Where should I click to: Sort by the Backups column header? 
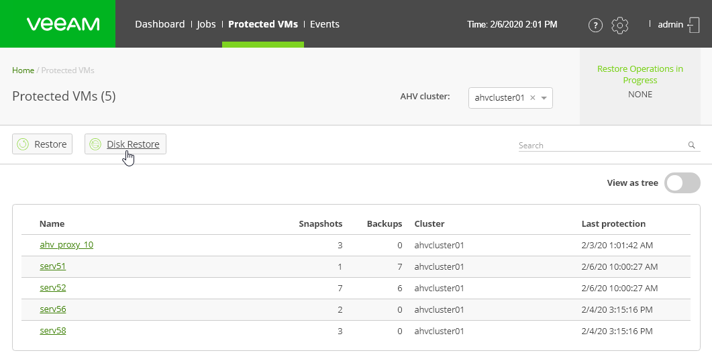click(x=385, y=223)
